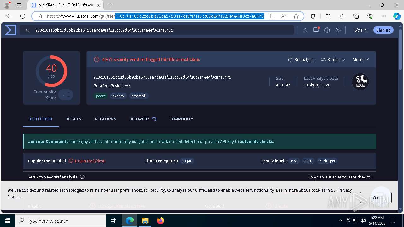This screenshot has height=227, width=404.
Task: Switch to the DETAILS tab
Action: (73, 119)
